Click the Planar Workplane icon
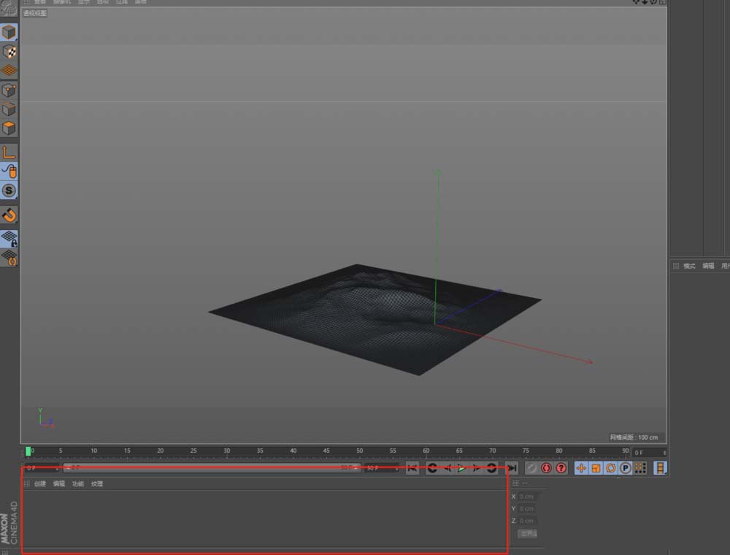Image resolution: width=730 pixels, height=555 pixels. click(9, 258)
